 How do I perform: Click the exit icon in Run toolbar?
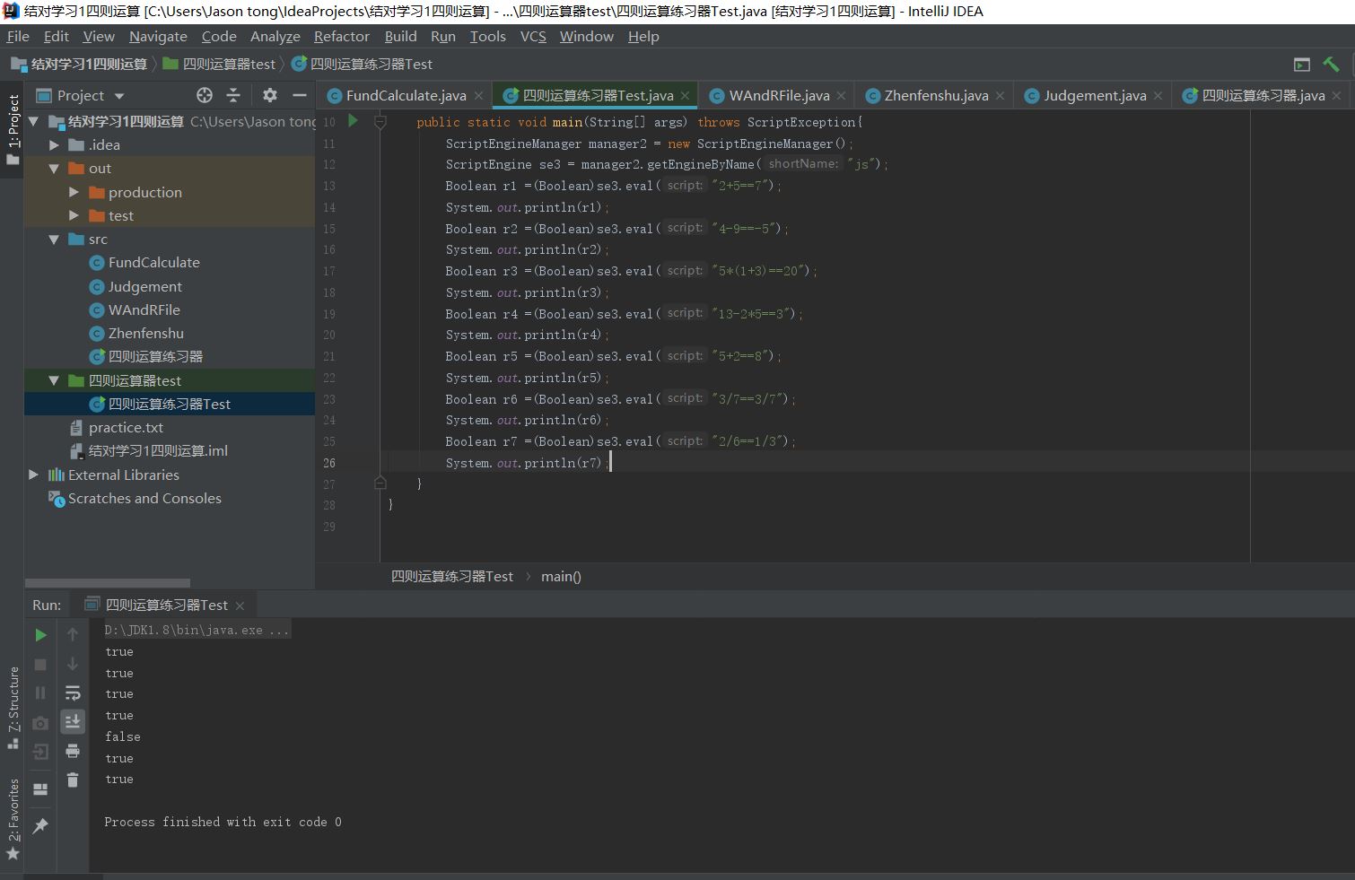(x=40, y=752)
